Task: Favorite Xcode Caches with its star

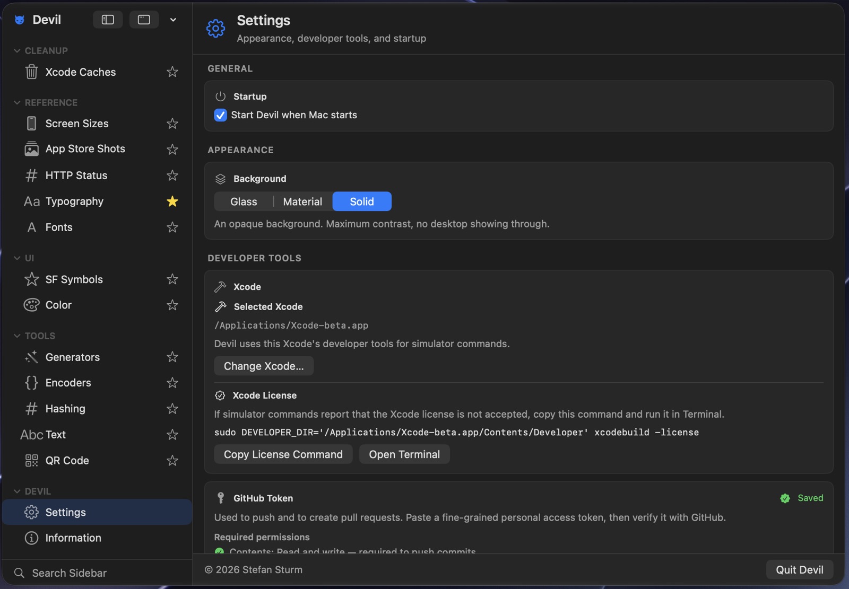Action: click(x=172, y=72)
